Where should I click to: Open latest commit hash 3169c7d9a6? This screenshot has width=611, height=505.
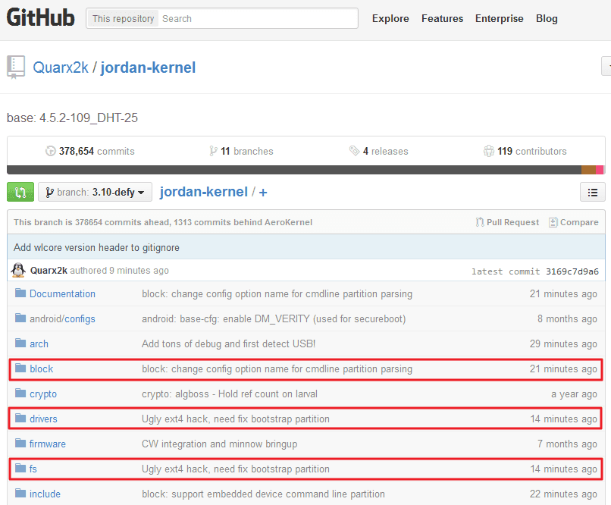pyautogui.click(x=572, y=271)
